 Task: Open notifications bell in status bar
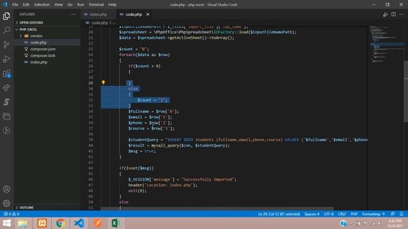pos(402,214)
